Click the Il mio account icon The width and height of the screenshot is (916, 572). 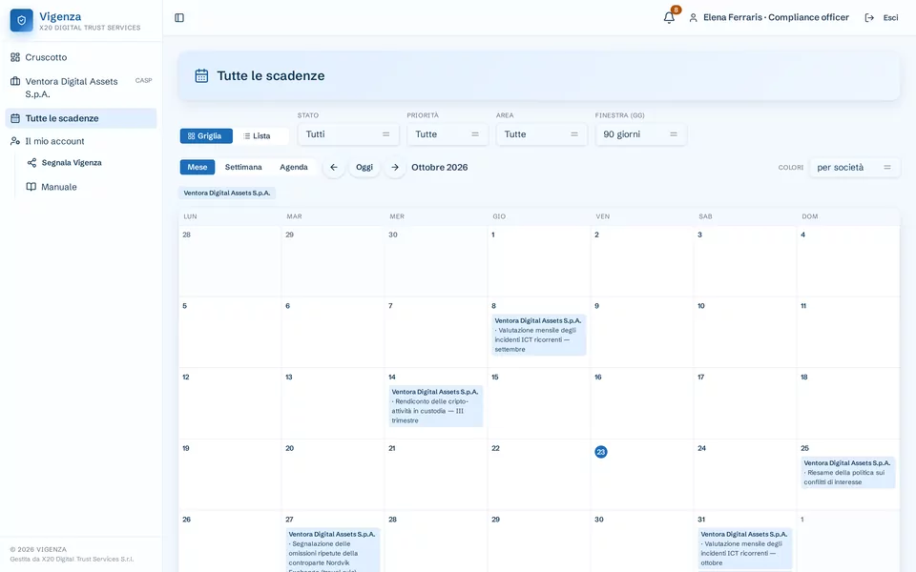(15, 141)
